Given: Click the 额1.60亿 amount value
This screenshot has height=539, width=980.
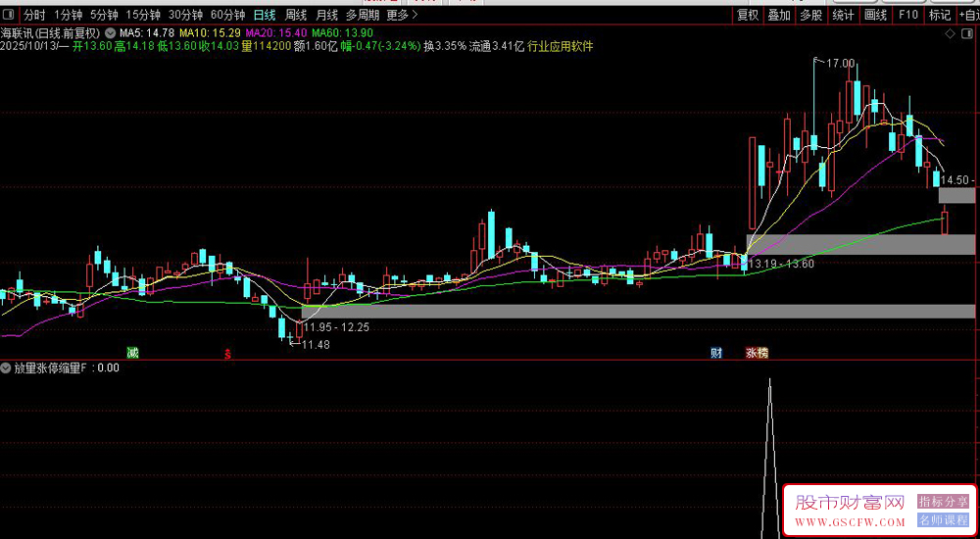Looking at the screenshot, I should click(x=317, y=46).
